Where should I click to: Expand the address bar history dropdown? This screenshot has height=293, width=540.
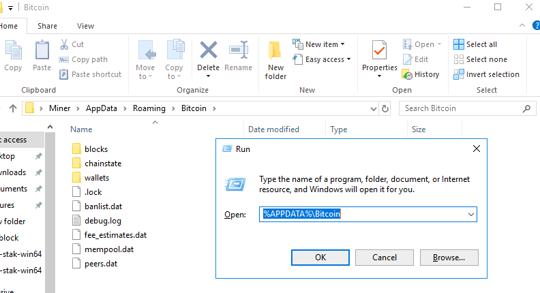(374, 109)
